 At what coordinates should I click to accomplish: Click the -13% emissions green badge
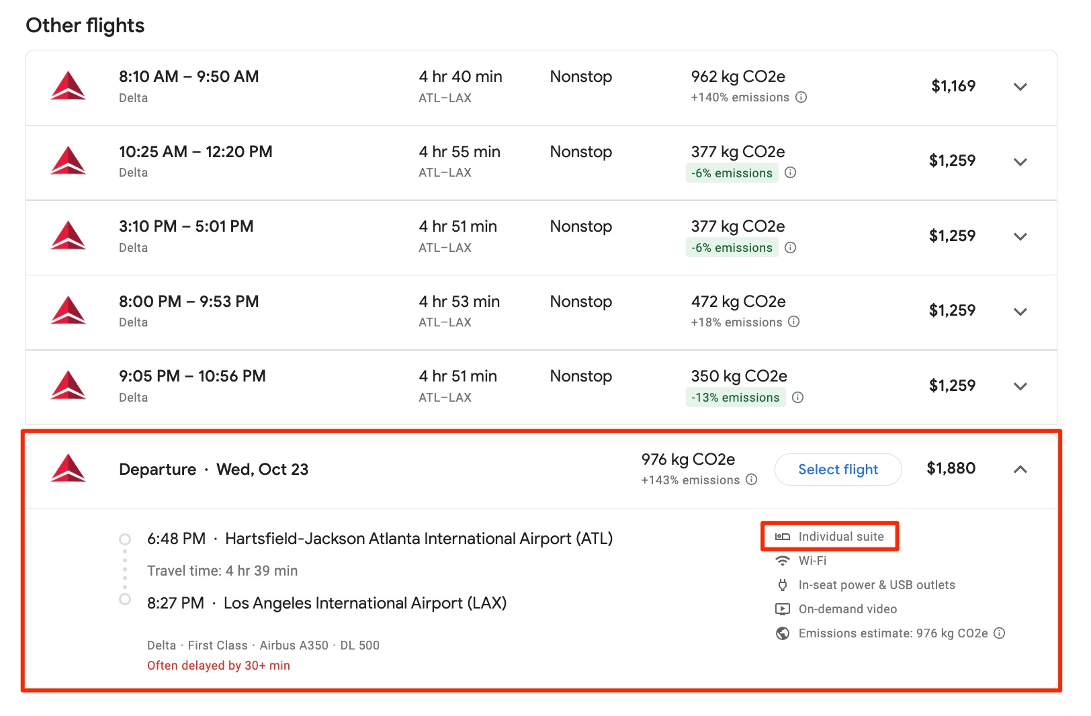[735, 398]
